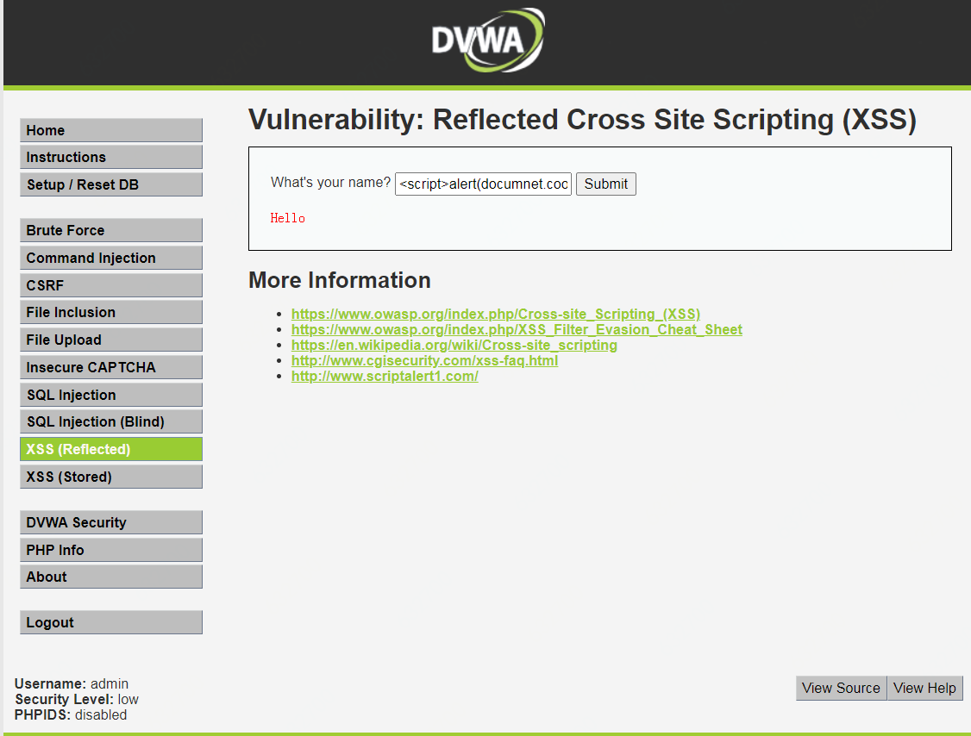This screenshot has width=971, height=736.
Task: Open the DVWA Security settings page
Action: click(x=111, y=522)
